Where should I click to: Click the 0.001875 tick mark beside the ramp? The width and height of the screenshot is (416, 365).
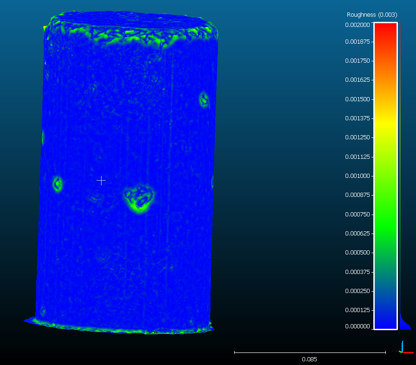click(373, 41)
